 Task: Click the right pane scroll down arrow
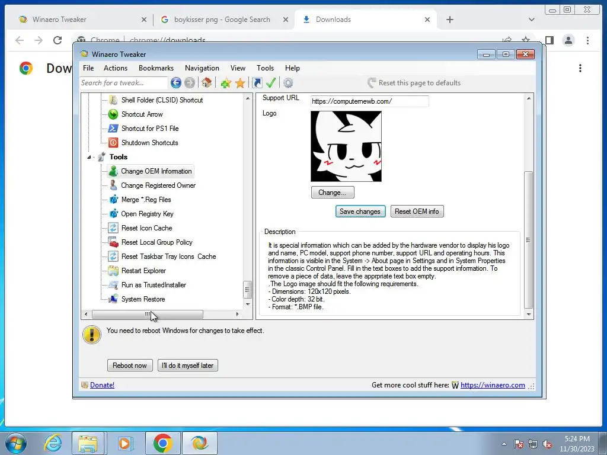point(529,315)
